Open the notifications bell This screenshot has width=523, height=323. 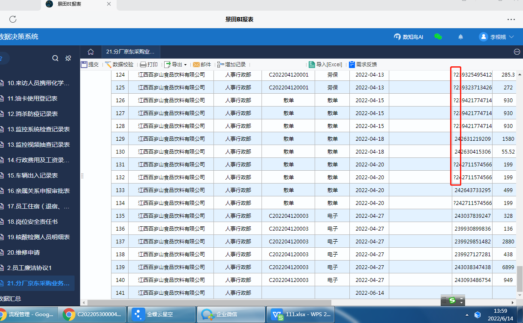pyautogui.click(x=461, y=37)
